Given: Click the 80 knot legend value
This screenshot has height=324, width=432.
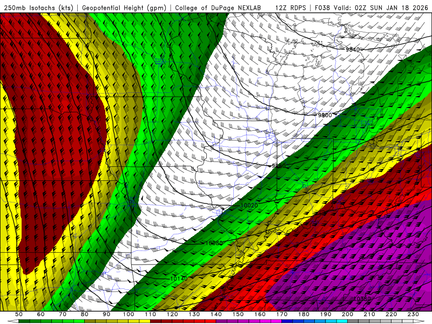Looking at the screenshot, I should pos(85,314).
